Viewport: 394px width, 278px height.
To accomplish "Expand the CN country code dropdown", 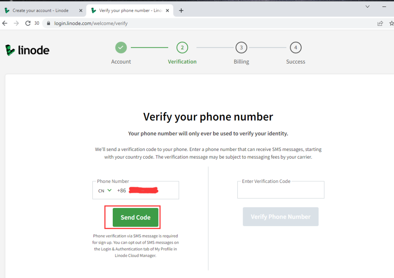I will (105, 191).
